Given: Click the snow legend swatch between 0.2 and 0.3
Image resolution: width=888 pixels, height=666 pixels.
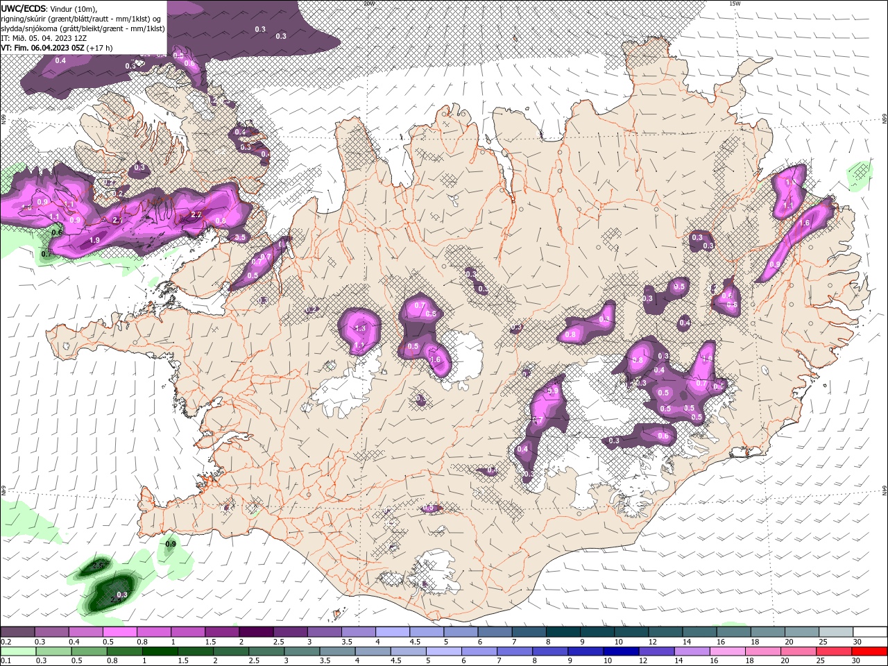Looking at the screenshot, I should pos(17,632).
